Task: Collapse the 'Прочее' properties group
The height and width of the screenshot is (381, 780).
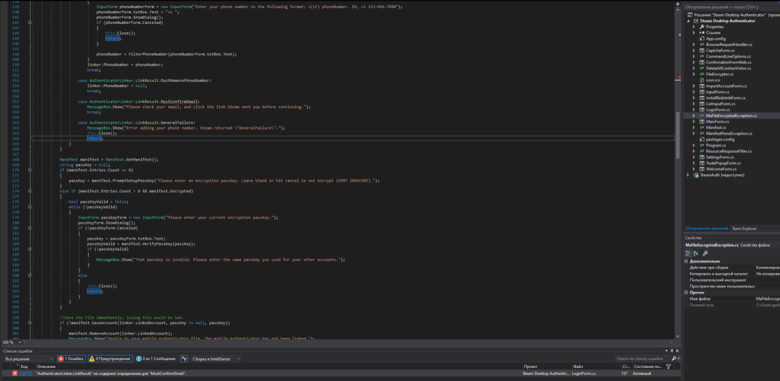Action: tap(687, 293)
